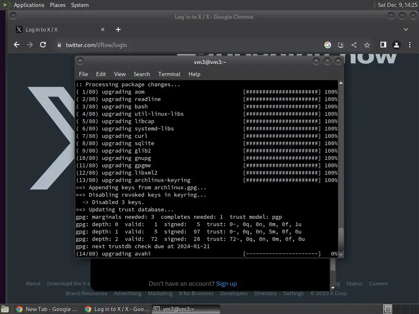Click Chrome's forward navigation arrow

coord(30,45)
